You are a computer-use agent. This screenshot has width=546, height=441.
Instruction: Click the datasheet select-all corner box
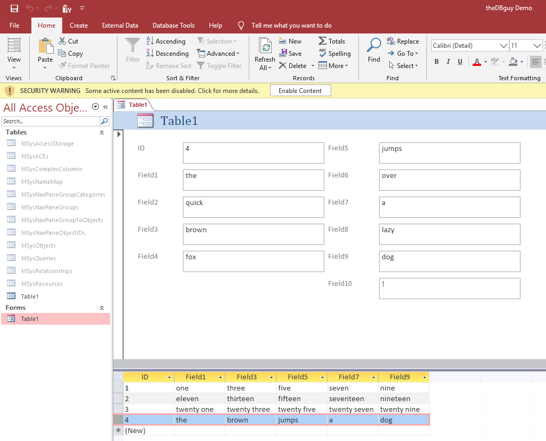[x=119, y=377]
